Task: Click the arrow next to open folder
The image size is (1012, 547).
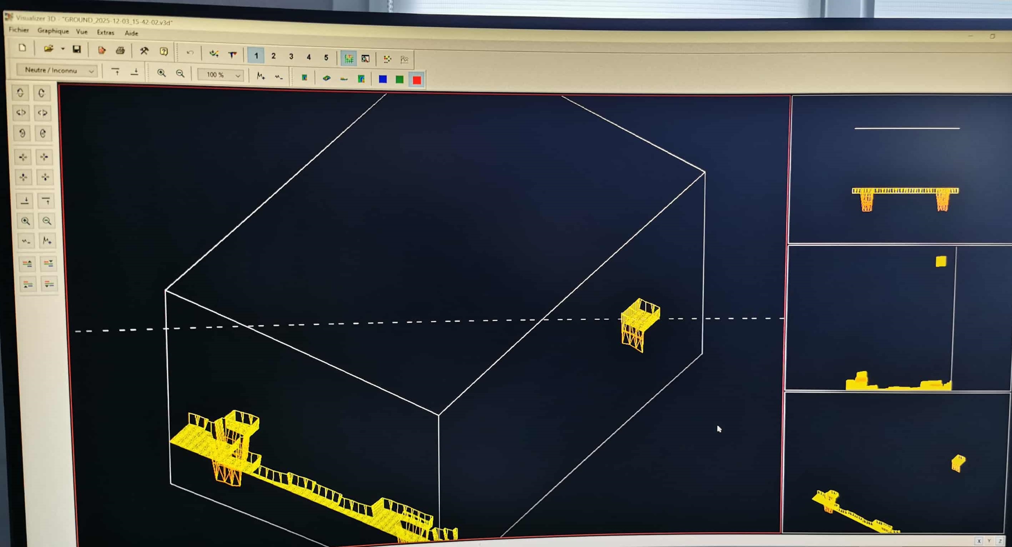Action: point(62,49)
